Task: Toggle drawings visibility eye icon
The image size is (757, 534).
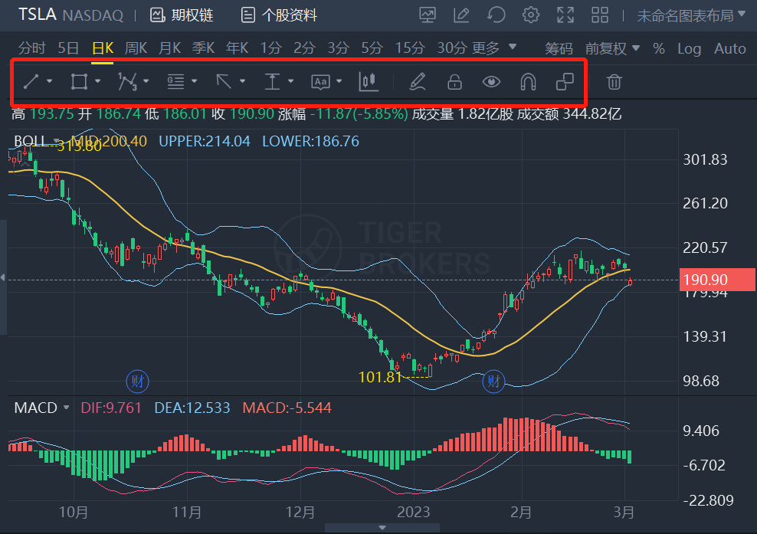Action: point(491,82)
